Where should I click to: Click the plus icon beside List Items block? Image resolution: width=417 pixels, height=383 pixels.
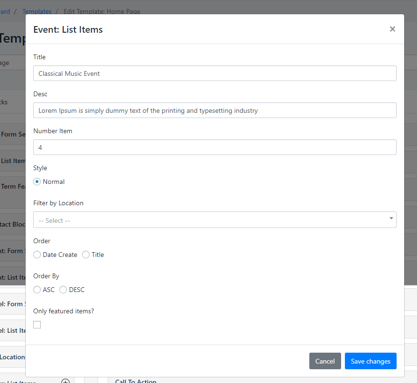(65, 381)
